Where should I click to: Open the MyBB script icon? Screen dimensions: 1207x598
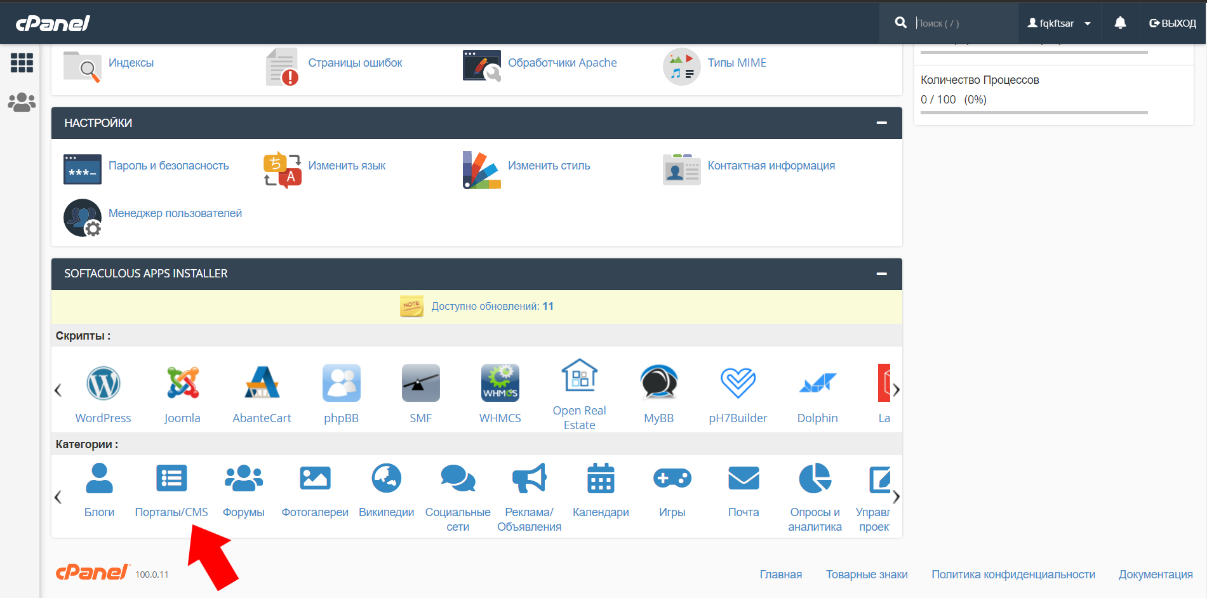tap(658, 383)
